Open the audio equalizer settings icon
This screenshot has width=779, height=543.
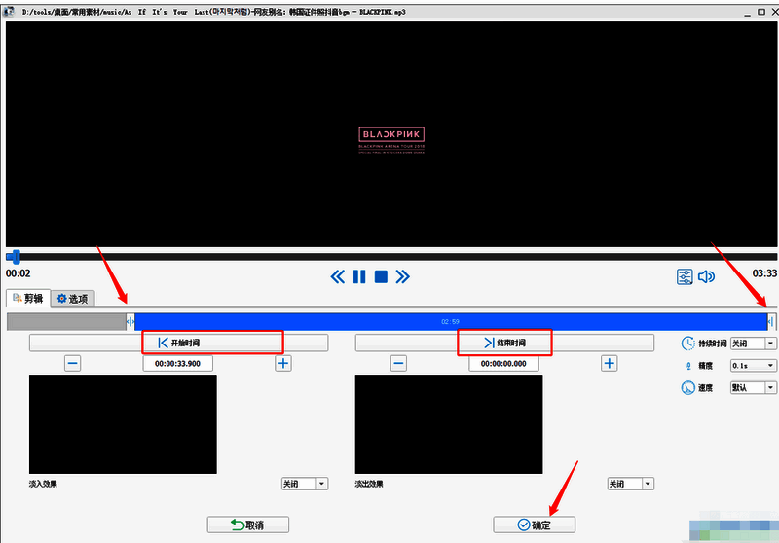click(686, 277)
